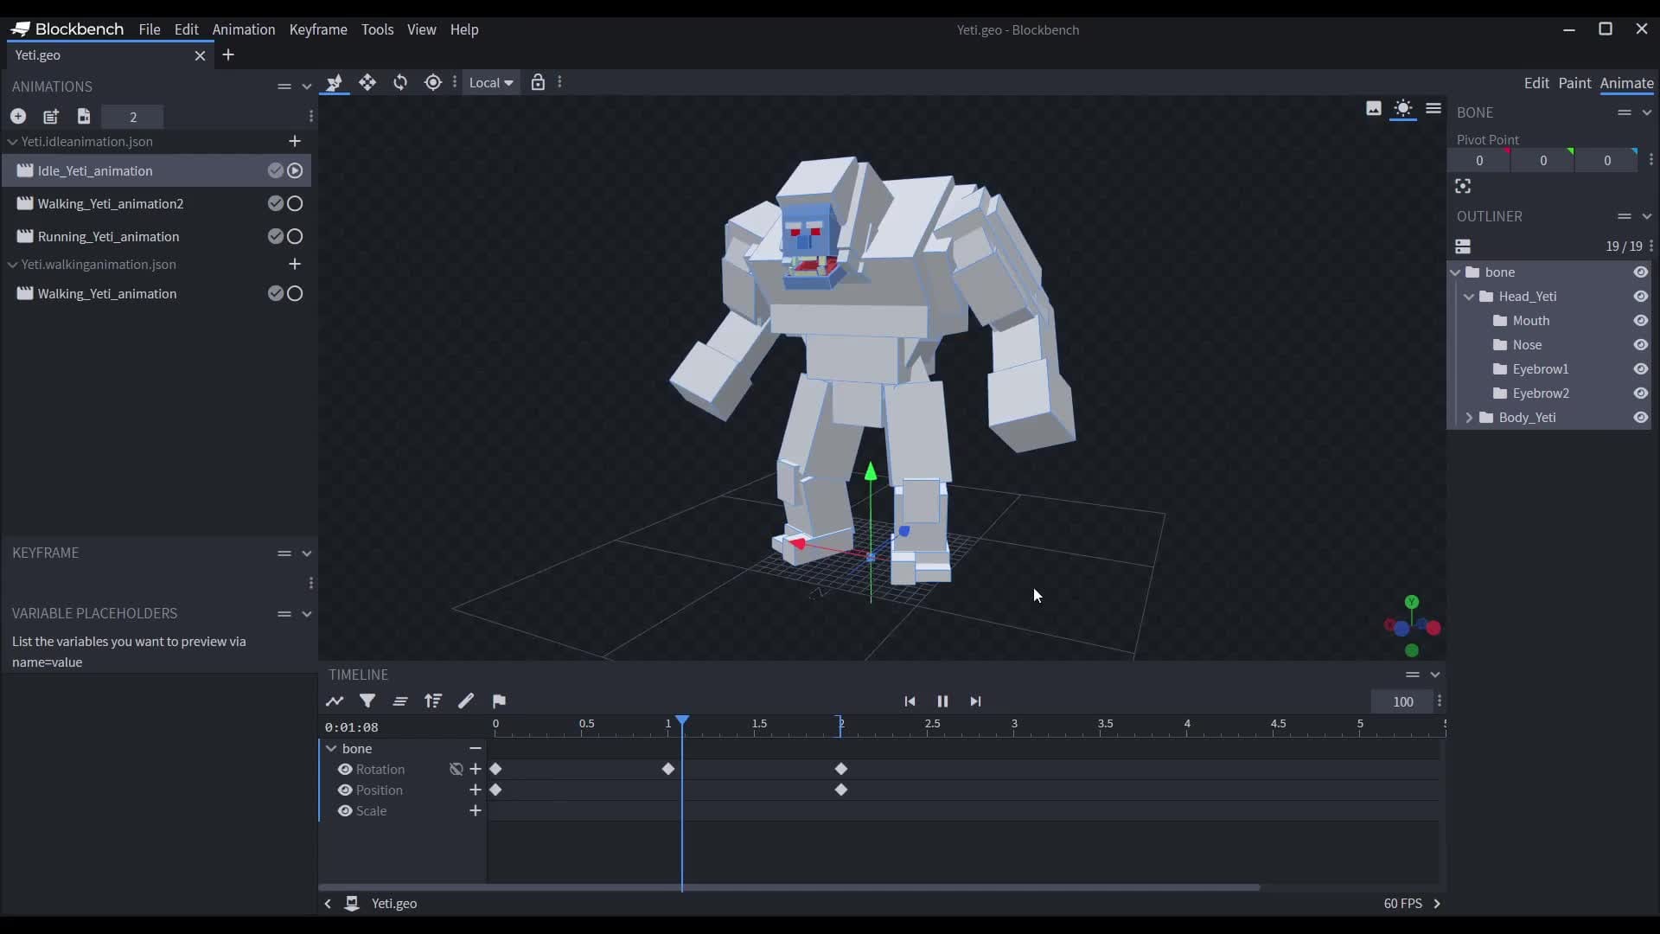1660x934 pixels.
Task: Select the Pivot tool icon
Action: pos(433,83)
